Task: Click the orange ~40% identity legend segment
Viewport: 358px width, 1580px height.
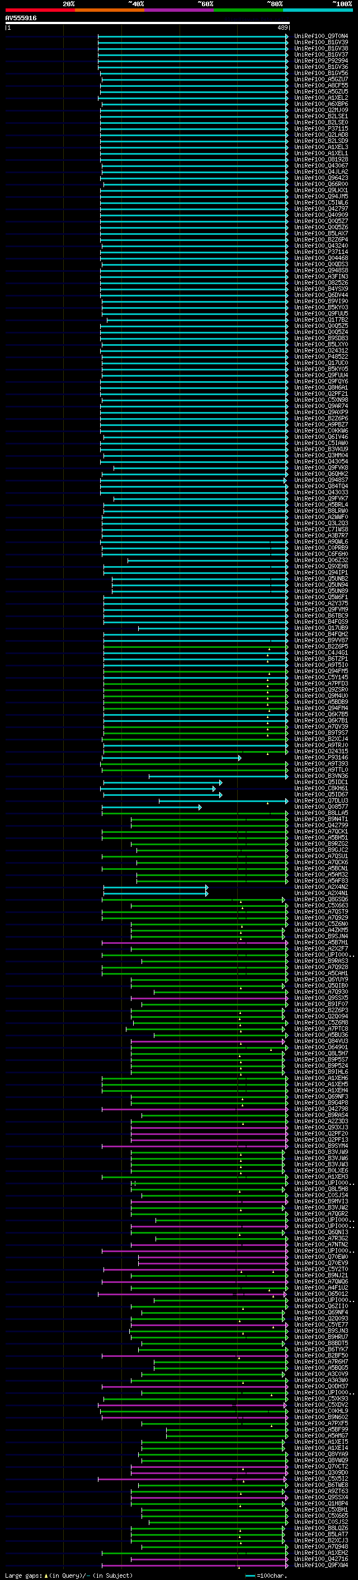Action: pyautogui.click(x=110, y=10)
